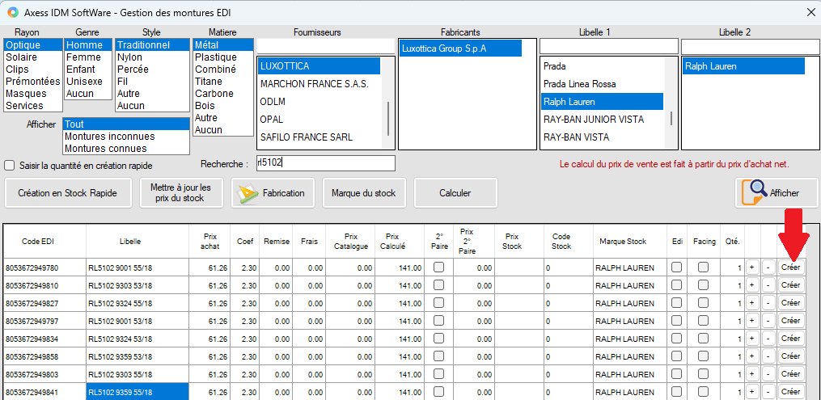This screenshot has width=821, height=400.
Task: Click the Fournisseurs list scrollbar
Action: 388,118
